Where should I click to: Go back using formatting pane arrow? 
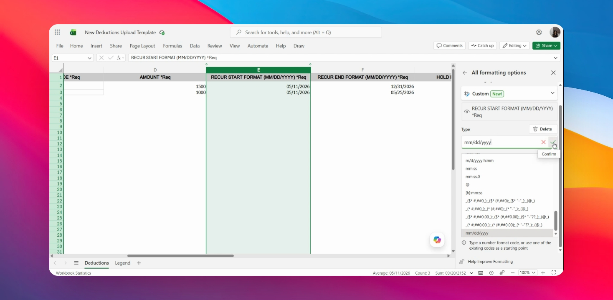tap(465, 72)
